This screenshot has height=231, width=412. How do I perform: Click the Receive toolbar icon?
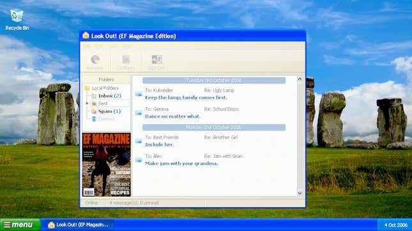point(95,62)
